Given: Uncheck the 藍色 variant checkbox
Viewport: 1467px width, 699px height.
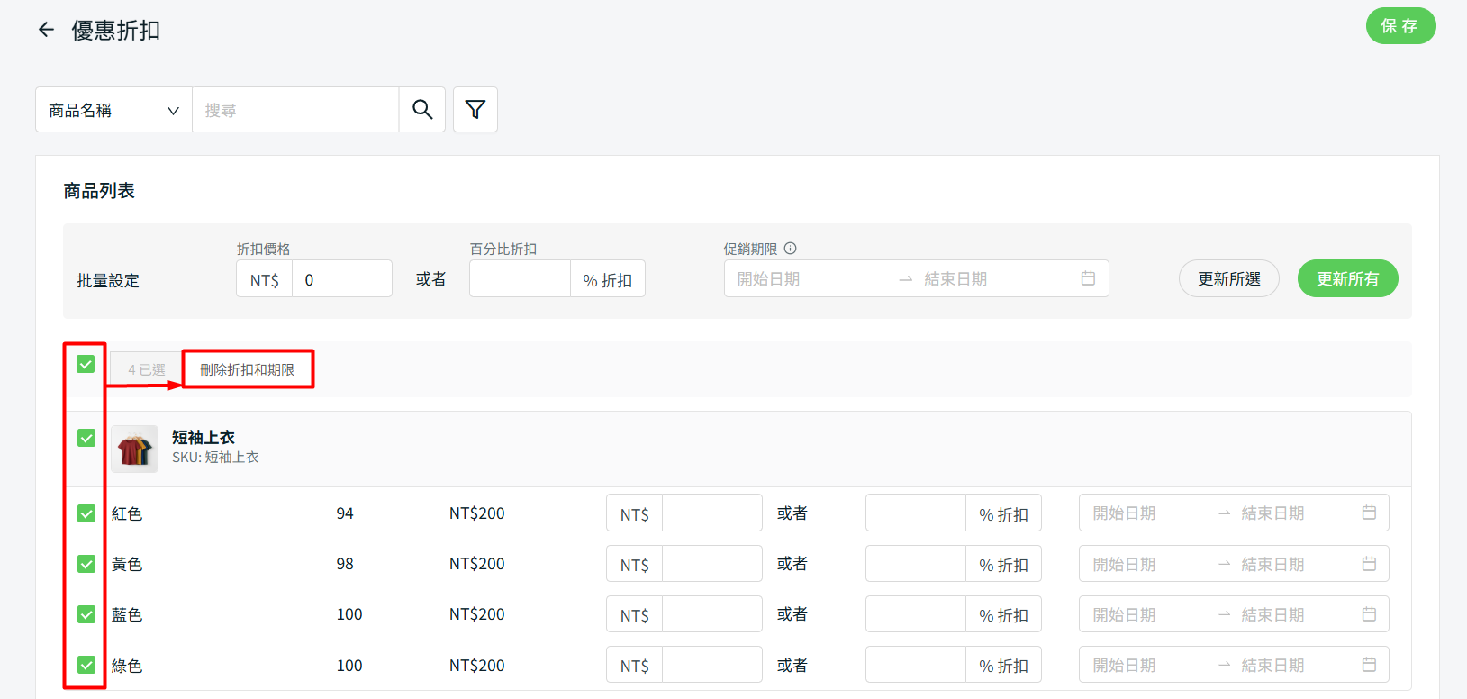Looking at the screenshot, I should 86,614.
